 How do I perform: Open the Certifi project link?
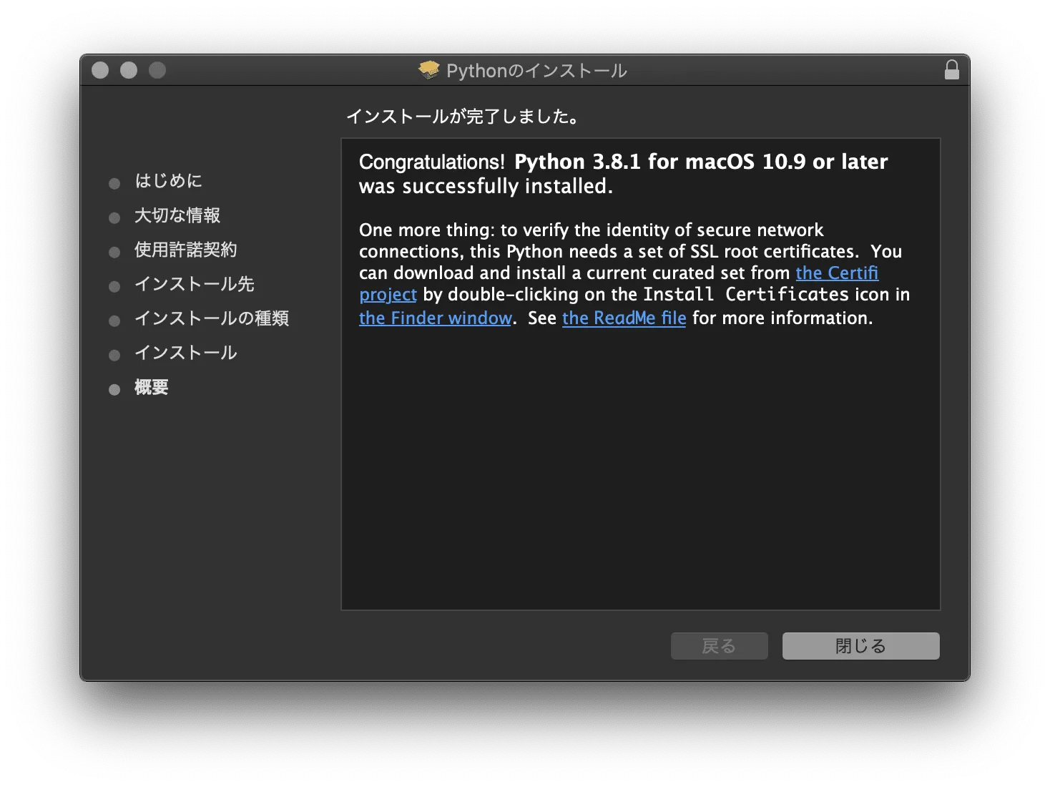pos(837,273)
